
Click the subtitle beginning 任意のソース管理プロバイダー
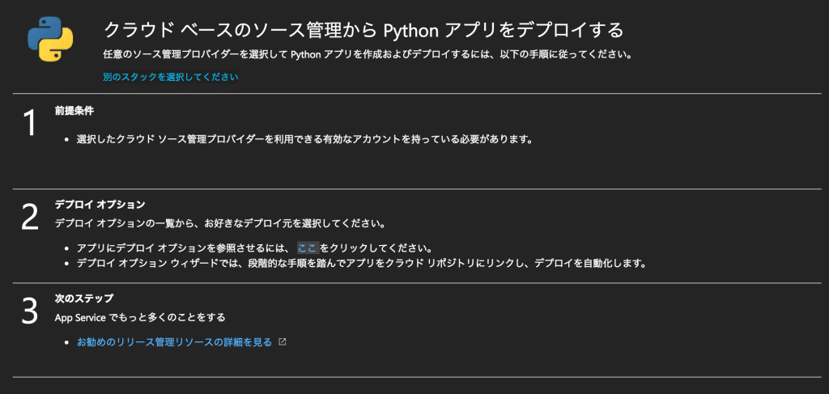tap(368, 54)
